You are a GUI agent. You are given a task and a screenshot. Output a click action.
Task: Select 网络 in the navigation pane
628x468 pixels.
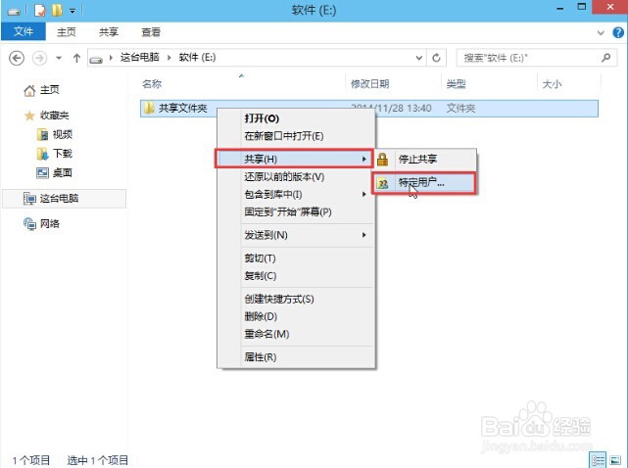pos(50,224)
